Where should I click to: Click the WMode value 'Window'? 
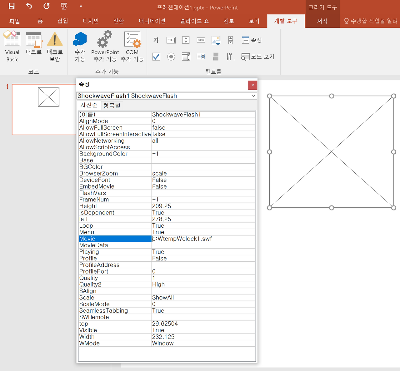(203, 344)
